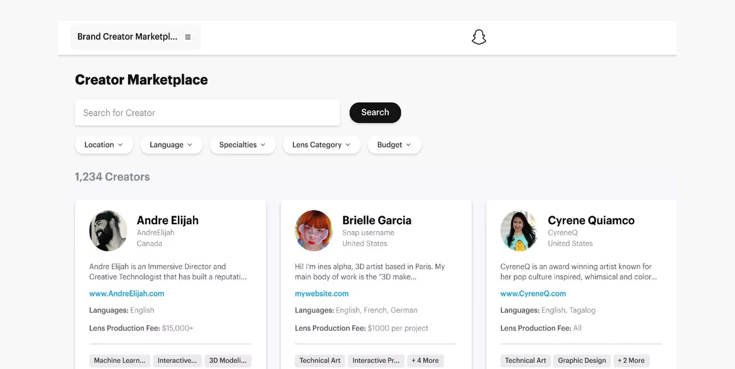The width and height of the screenshot is (735, 369).
Task: Expand Cyrene's + 2 More tags
Action: tap(631, 360)
